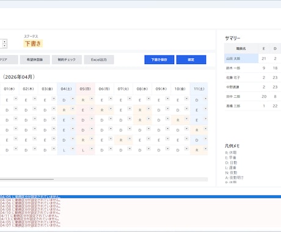This screenshot has height=232, width=281.
Task: Click the value 22 in the summary
Action: pos(275,106)
